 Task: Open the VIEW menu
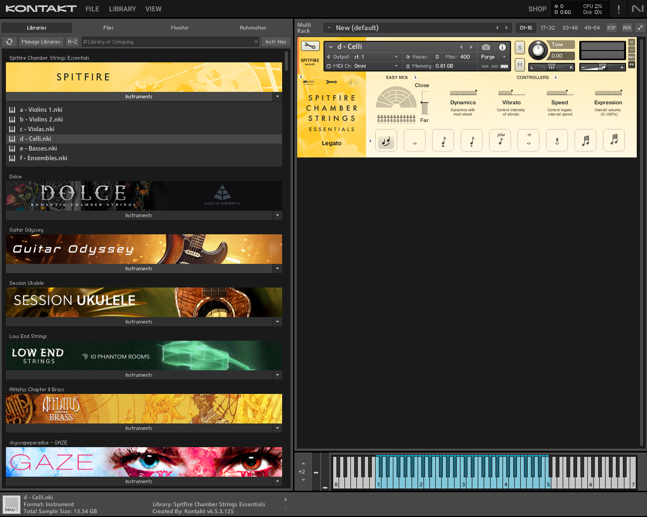pos(154,9)
